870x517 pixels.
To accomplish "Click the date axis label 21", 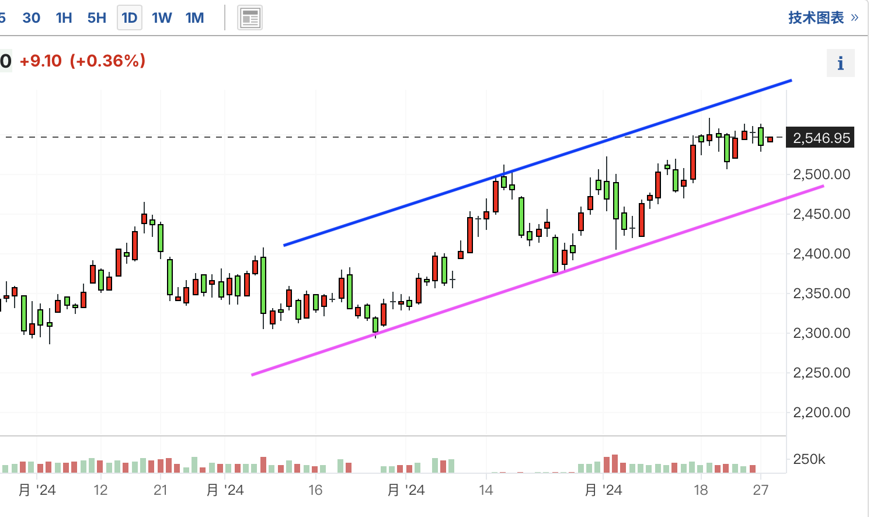I will [x=161, y=490].
